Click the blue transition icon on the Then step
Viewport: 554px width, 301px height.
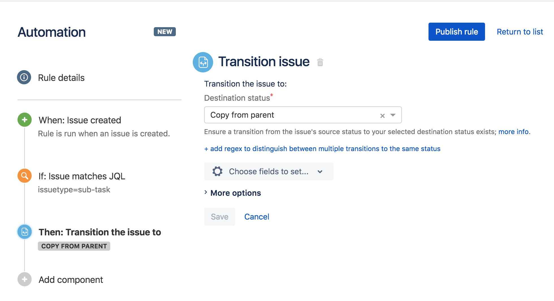24,232
